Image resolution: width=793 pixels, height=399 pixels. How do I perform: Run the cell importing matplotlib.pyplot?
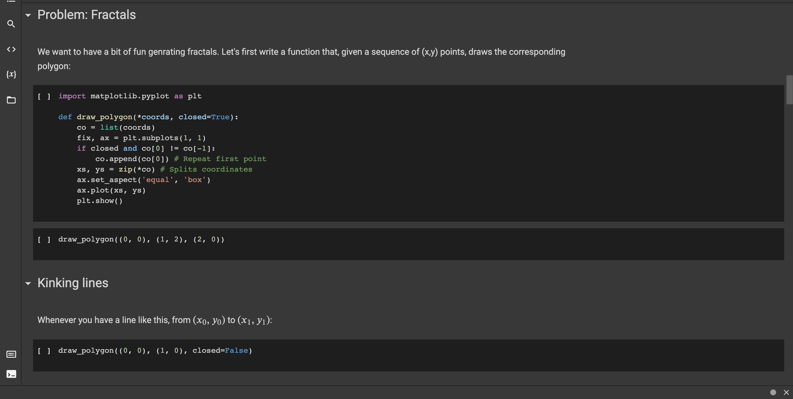click(44, 96)
